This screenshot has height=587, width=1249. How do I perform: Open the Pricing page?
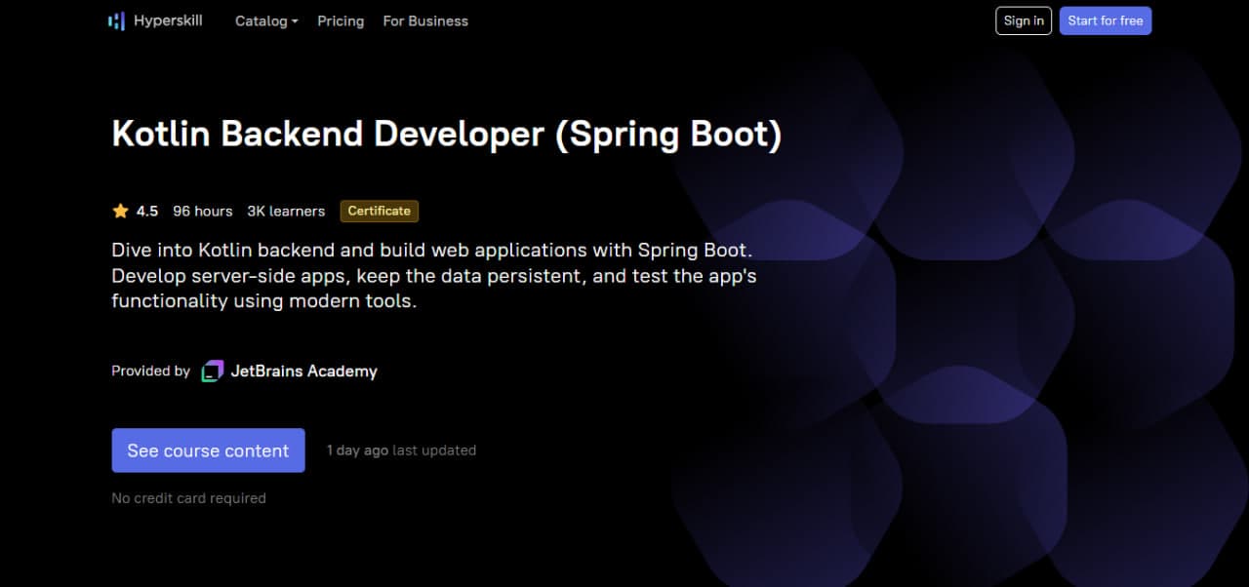(x=341, y=20)
